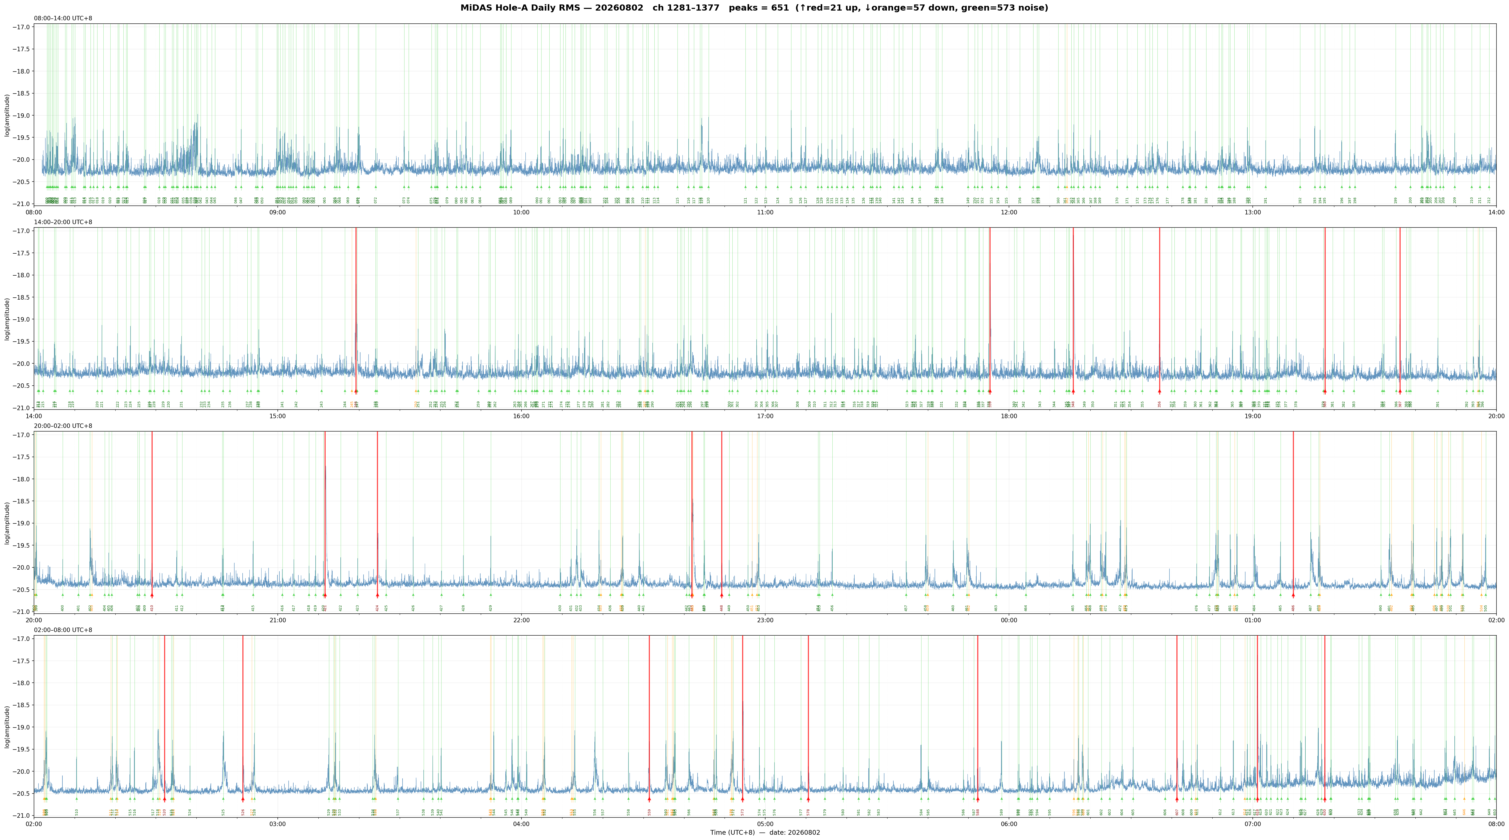Click the 22:00 time tick label
Image resolution: width=1509 pixels, height=840 pixels.
click(x=521, y=620)
